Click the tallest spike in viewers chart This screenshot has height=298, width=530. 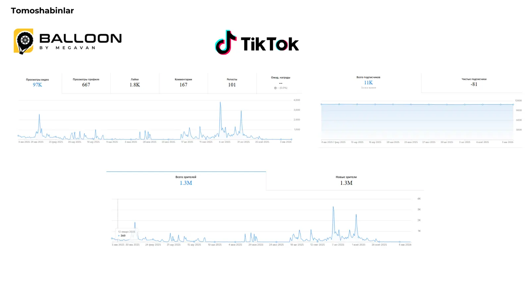(x=333, y=207)
